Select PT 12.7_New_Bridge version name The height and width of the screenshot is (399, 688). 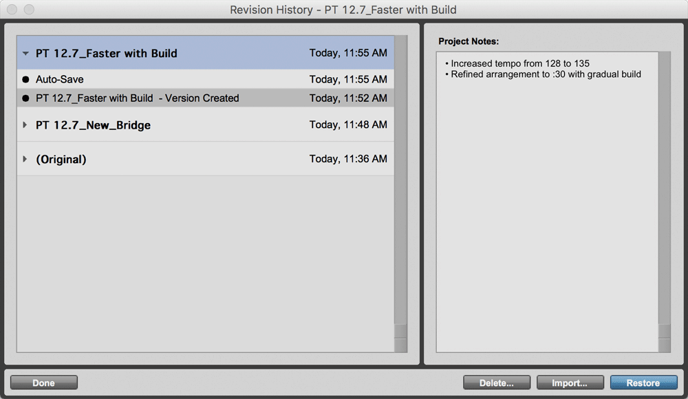click(x=93, y=125)
